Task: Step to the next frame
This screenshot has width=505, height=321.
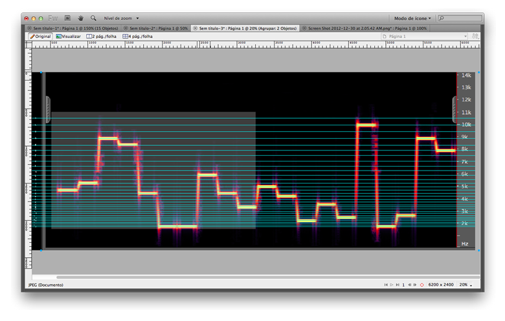Action: (x=415, y=285)
